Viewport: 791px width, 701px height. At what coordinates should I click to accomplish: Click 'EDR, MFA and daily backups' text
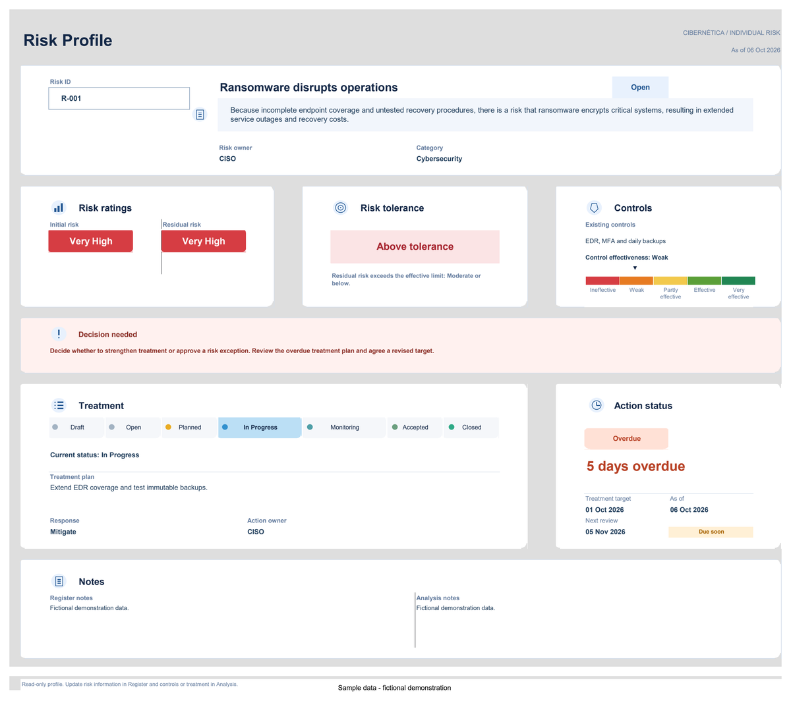[626, 241]
